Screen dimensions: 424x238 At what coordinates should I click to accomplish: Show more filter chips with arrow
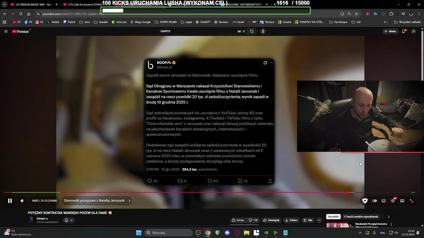tap(389, 217)
